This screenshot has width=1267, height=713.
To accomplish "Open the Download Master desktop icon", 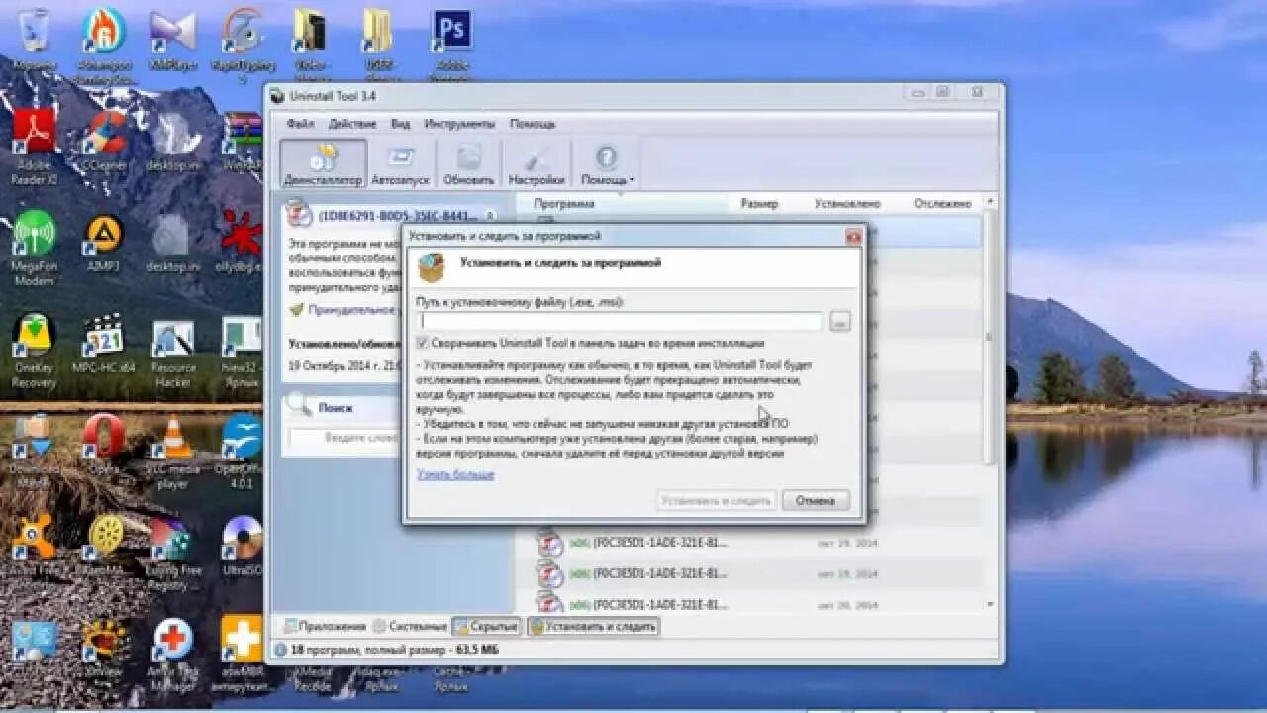I will click(x=35, y=451).
